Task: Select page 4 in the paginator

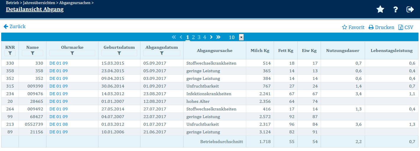Action: (x=205, y=37)
